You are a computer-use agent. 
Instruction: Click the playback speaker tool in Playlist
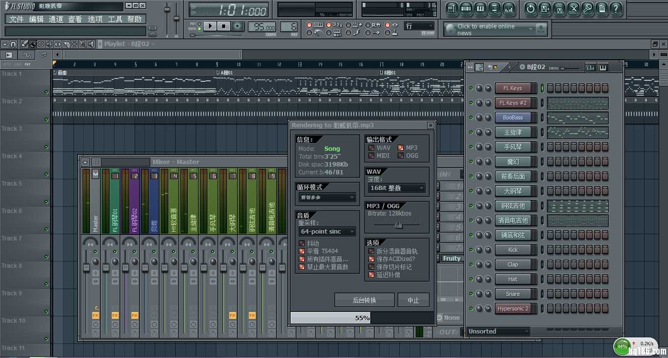tap(91, 44)
